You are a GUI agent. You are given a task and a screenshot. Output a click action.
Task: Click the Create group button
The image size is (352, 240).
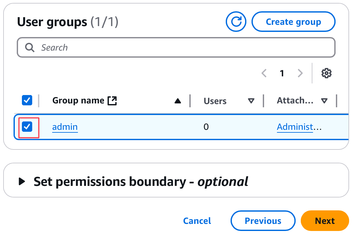pyautogui.click(x=293, y=22)
